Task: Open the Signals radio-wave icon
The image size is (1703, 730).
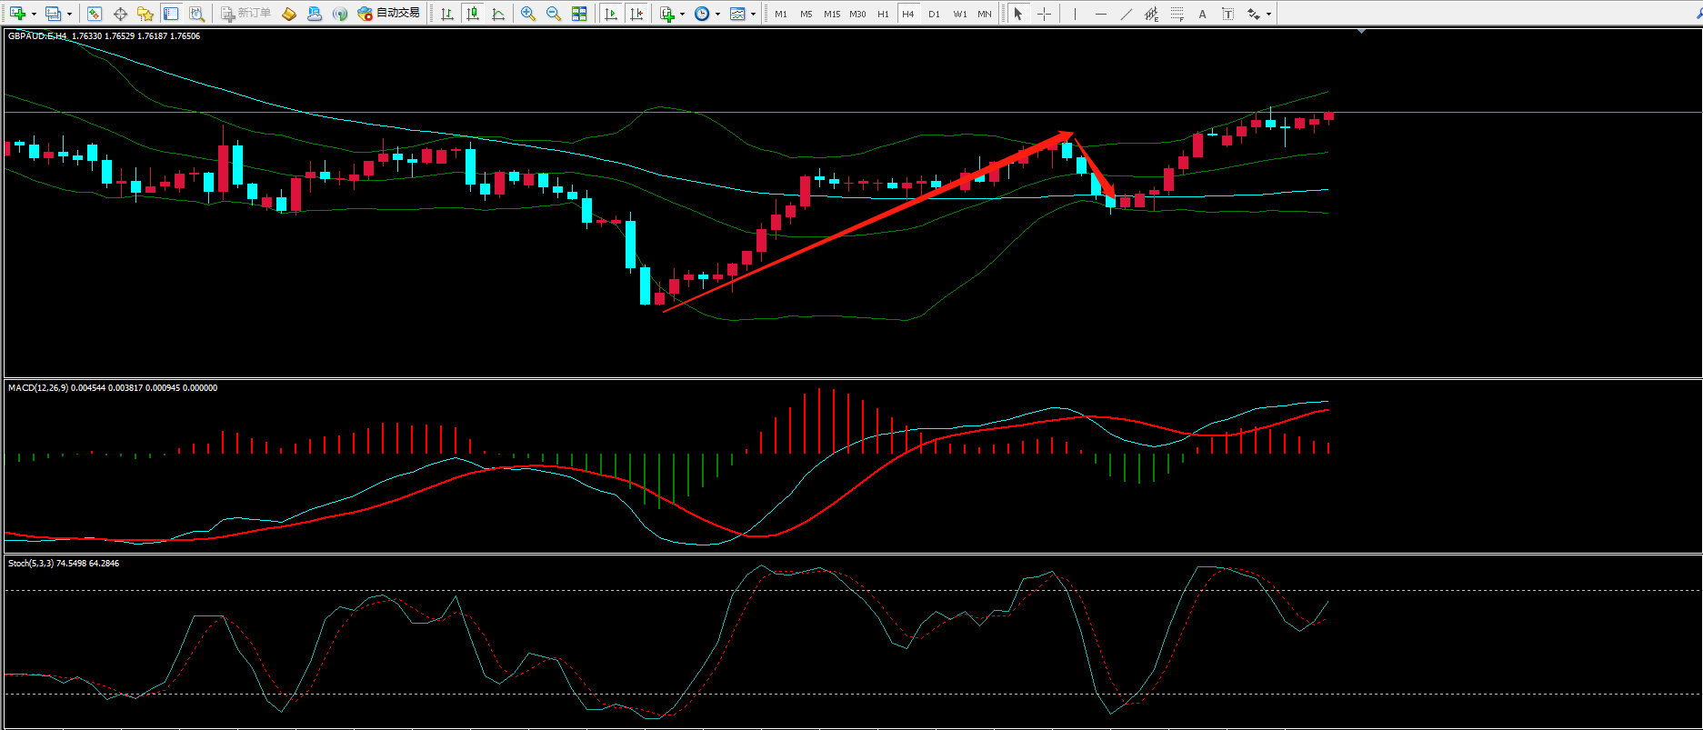Action: (340, 14)
